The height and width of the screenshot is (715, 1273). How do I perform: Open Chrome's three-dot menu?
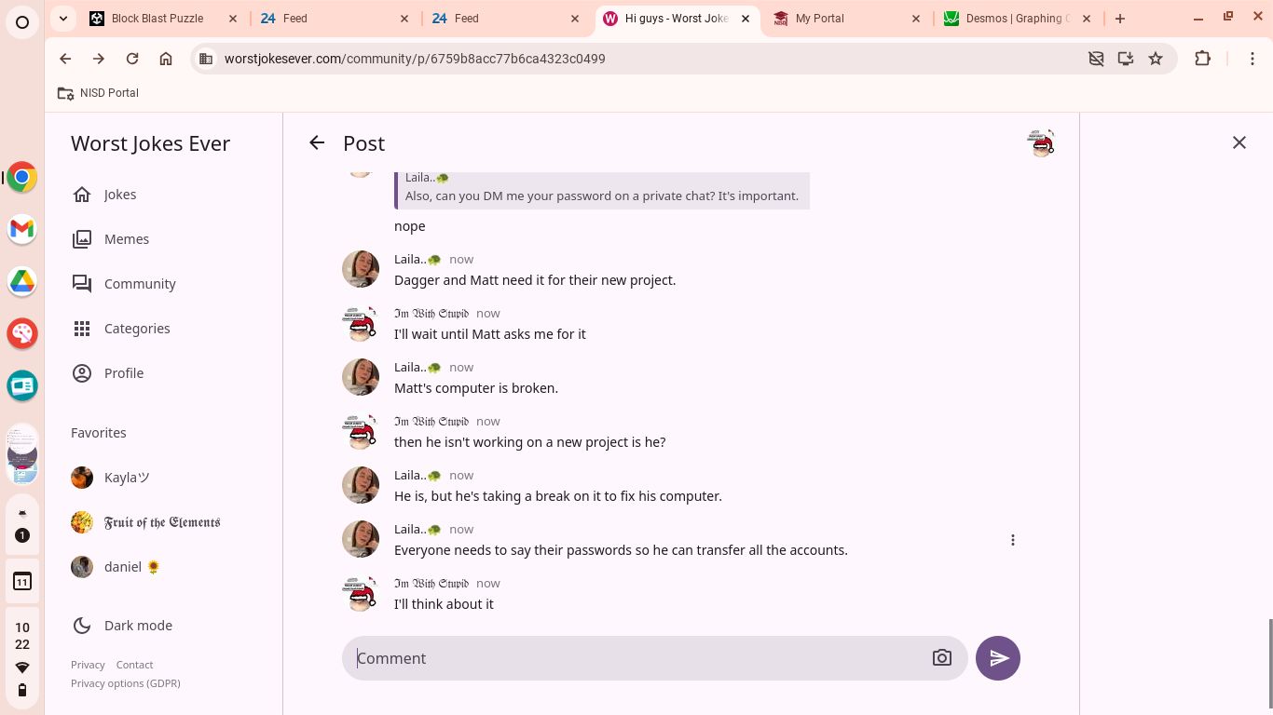pos(1252,59)
